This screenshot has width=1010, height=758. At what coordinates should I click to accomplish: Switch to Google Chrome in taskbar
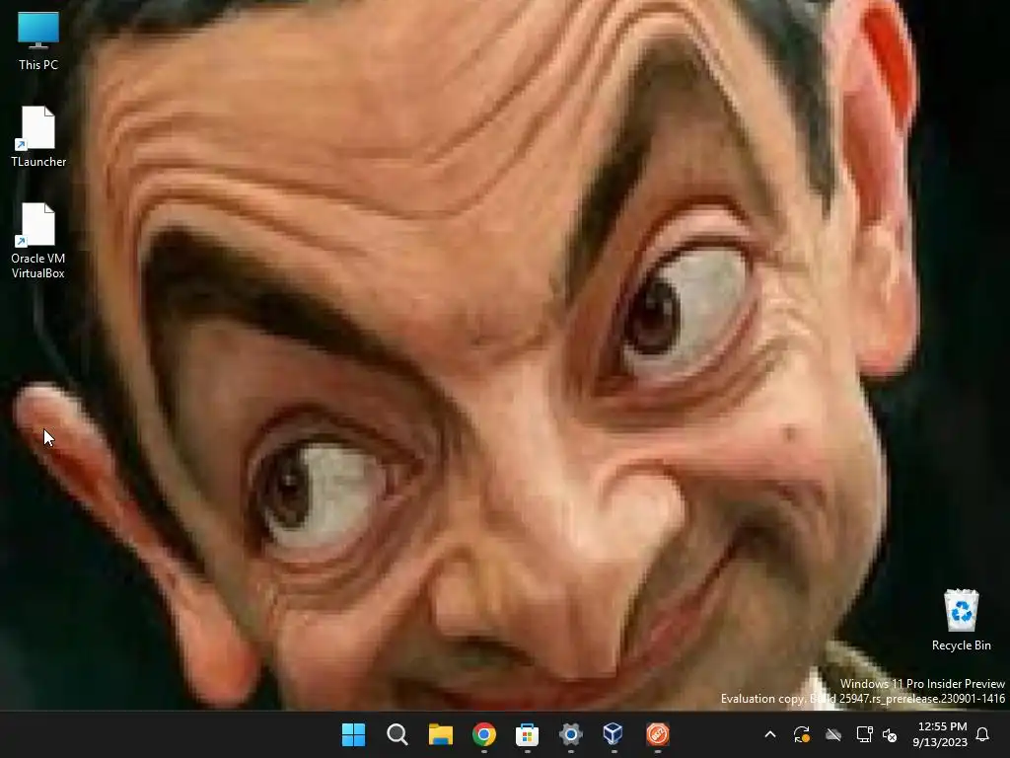tap(483, 734)
